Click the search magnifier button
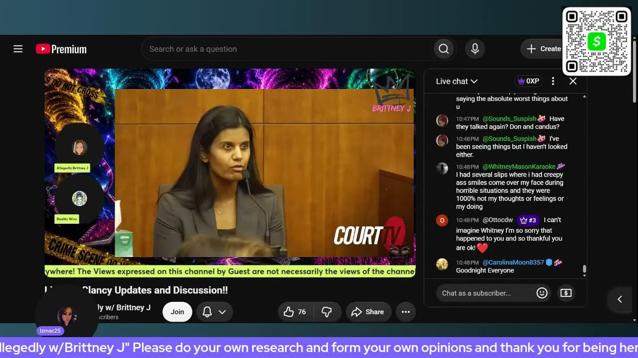The width and height of the screenshot is (638, 358). point(444,49)
